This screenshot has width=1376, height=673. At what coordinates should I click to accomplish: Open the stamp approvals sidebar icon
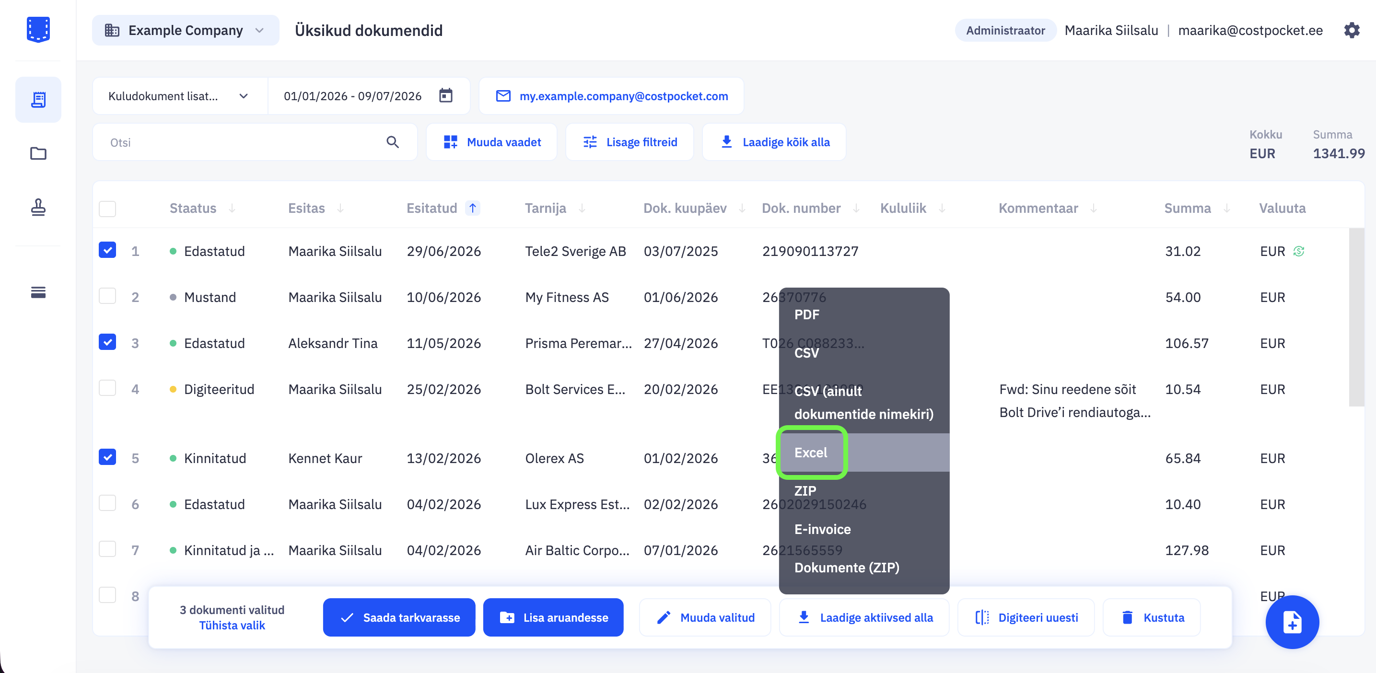tap(38, 207)
